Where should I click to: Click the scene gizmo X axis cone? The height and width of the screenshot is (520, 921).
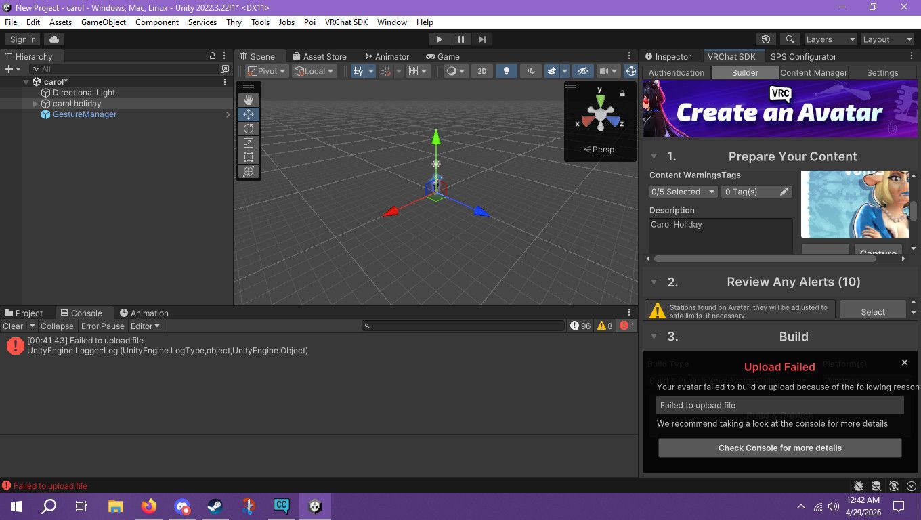click(588, 121)
